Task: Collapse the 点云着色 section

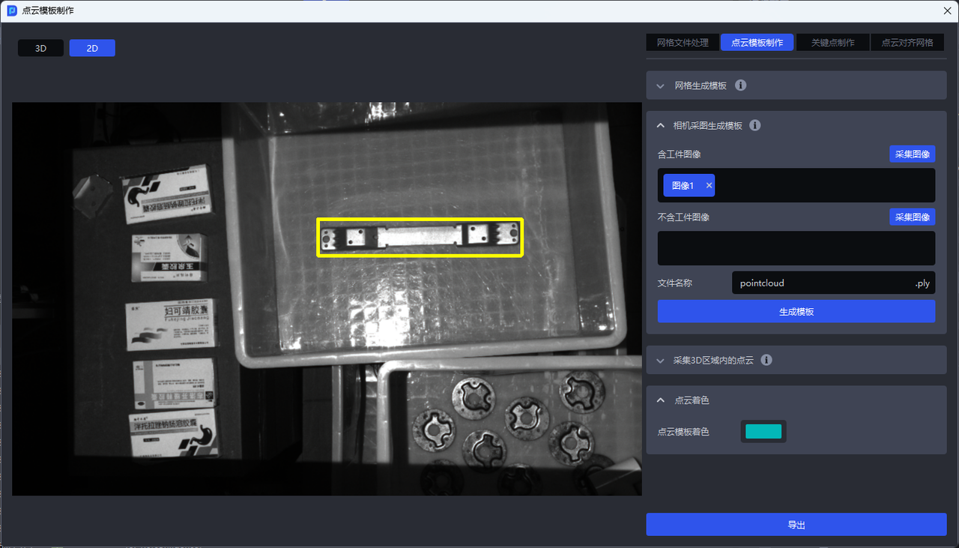Action: pyautogui.click(x=661, y=400)
